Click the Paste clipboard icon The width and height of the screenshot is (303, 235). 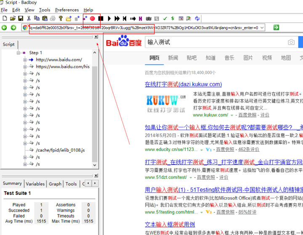[45, 18]
